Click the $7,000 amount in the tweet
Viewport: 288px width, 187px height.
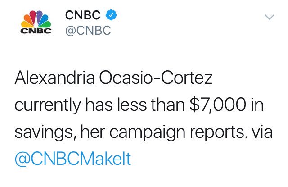coord(218,105)
